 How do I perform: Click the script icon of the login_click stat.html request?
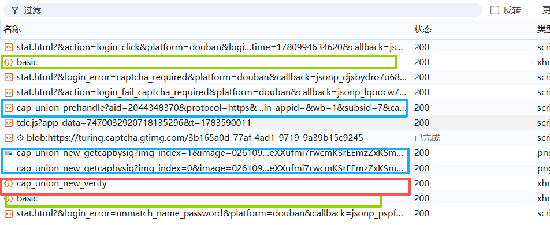(x=9, y=47)
